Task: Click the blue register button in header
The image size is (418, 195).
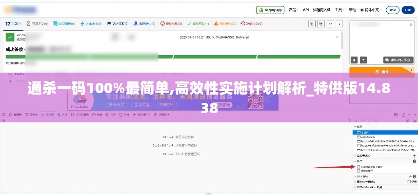Action: [408, 10]
